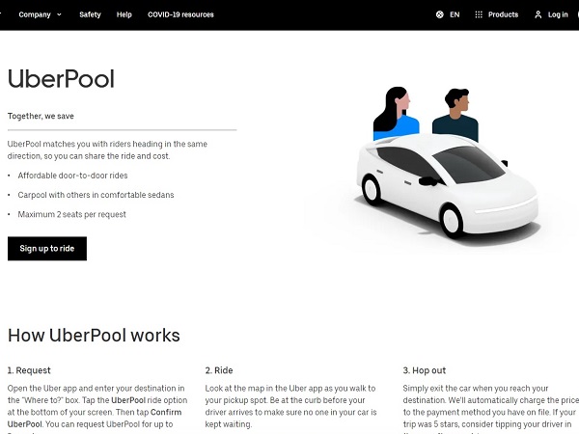
Task: Click the globe language icon
Action: click(439, 14)
